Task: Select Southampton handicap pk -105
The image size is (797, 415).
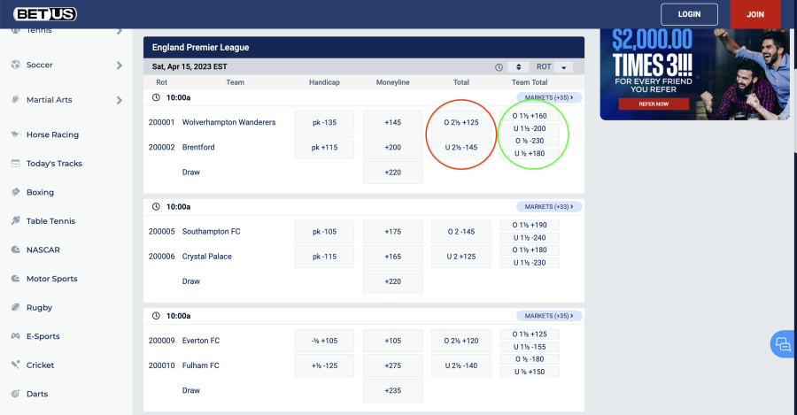Action: tap(324, 232)
